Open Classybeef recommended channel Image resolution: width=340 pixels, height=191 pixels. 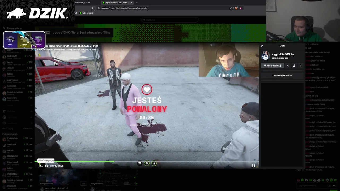[x=18, y=163]
